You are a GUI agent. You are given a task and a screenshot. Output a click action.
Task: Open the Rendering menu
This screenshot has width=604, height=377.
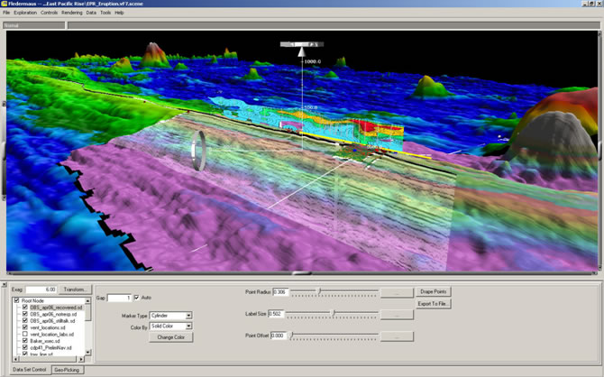(x=72, y=13)
